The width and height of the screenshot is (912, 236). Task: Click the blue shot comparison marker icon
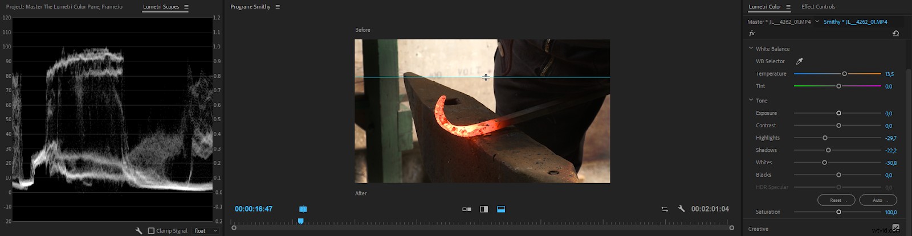pyautogui.click(x=303, y=209)
